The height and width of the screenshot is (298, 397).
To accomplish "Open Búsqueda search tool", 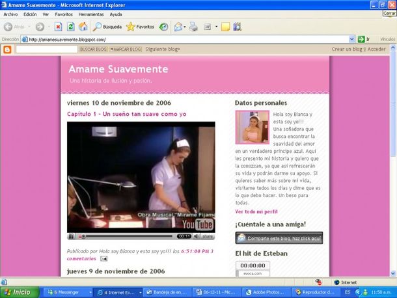I will (107, 27).
